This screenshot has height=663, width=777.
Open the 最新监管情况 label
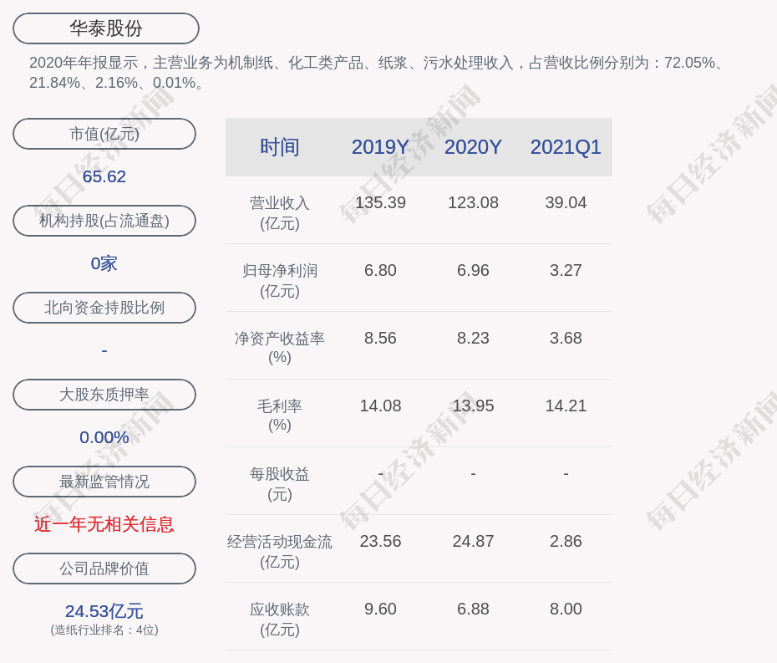[x=104, y=482]
